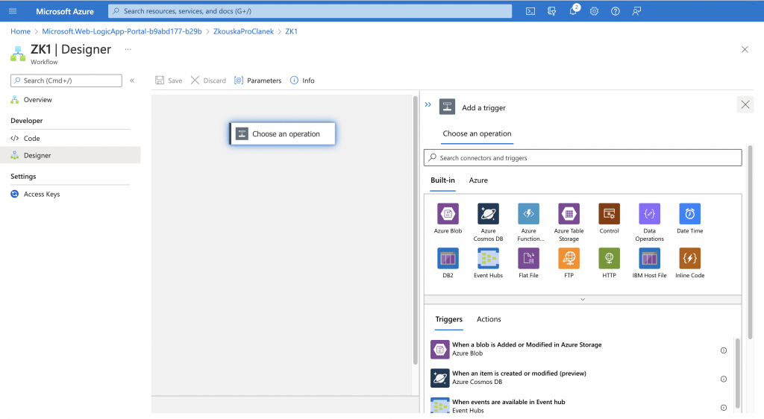The width and height of the screenshot is (764, 419).
Task: Open the Azure portal hamburger menu
Action: (13, 11)
